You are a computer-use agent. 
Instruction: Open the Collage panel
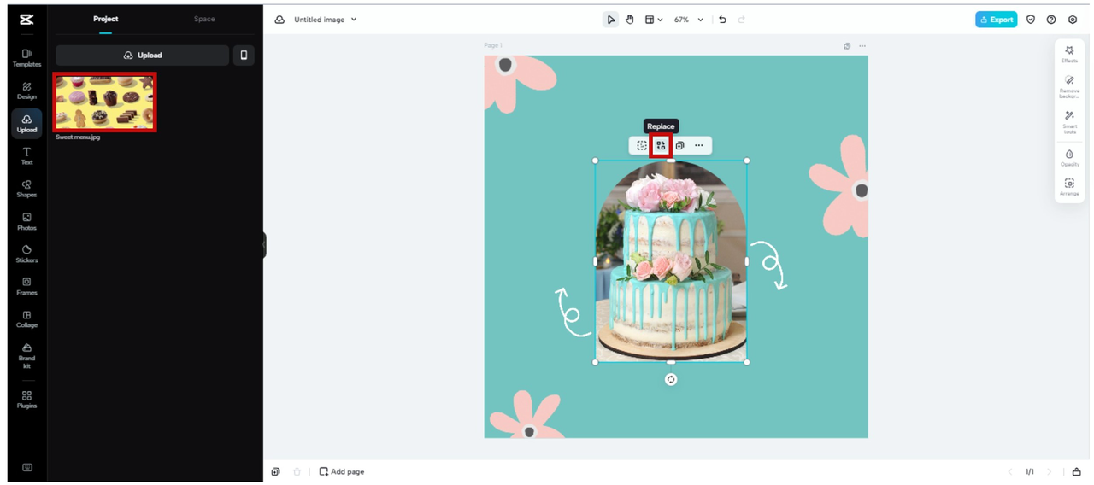[x=26, y=319]
